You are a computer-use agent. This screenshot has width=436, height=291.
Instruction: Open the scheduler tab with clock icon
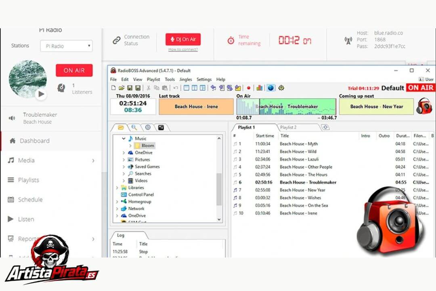(x=148, y=128)
